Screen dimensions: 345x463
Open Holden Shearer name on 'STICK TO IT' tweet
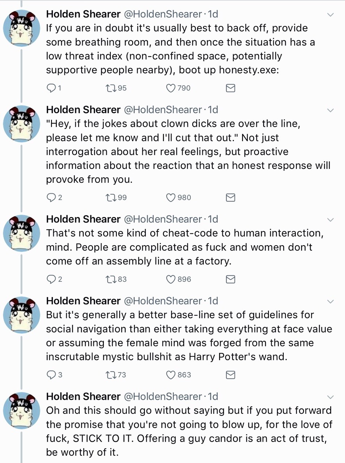click(x=83, y=397)
